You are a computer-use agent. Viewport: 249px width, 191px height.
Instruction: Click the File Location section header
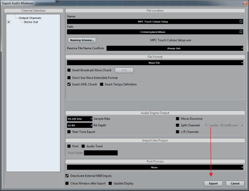pos(155,10)
